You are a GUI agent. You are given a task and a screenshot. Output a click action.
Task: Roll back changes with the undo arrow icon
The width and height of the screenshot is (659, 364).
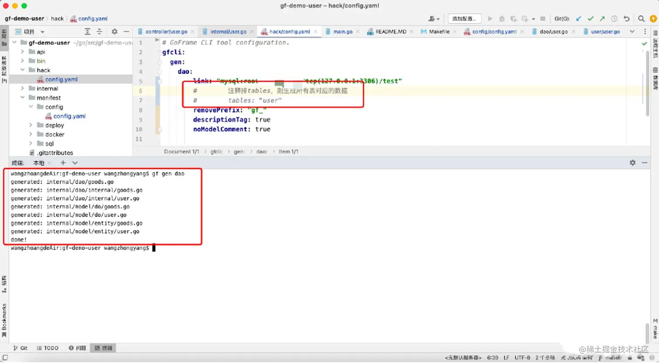click(x=626, y=19)
